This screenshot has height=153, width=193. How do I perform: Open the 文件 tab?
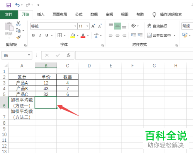[9, 14]
